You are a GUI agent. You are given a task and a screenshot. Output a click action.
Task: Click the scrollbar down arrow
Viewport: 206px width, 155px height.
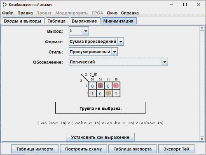[202, 139]
